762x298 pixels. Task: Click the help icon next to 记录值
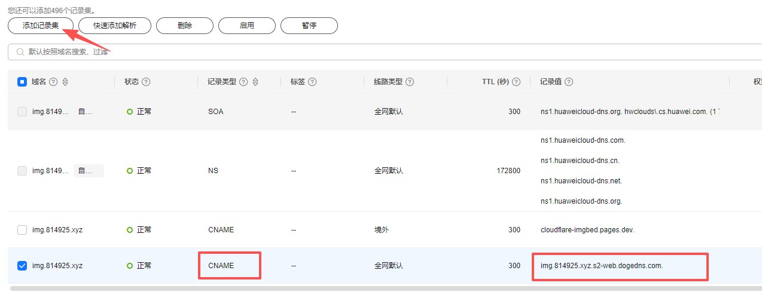click(569, 82)
